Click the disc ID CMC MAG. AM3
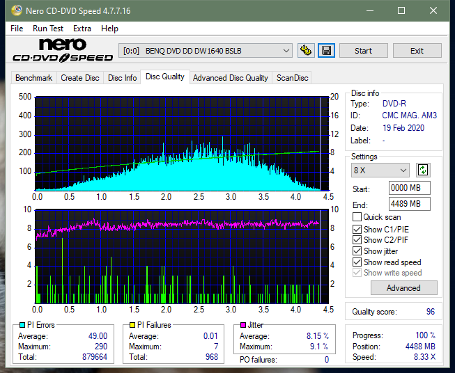The width and height of the screenshot is (455, 373). 409,116
